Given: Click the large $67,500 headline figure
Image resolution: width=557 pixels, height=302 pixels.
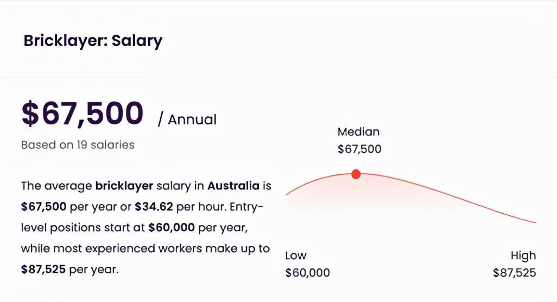Looking at the screenshot, I should 82,114.
